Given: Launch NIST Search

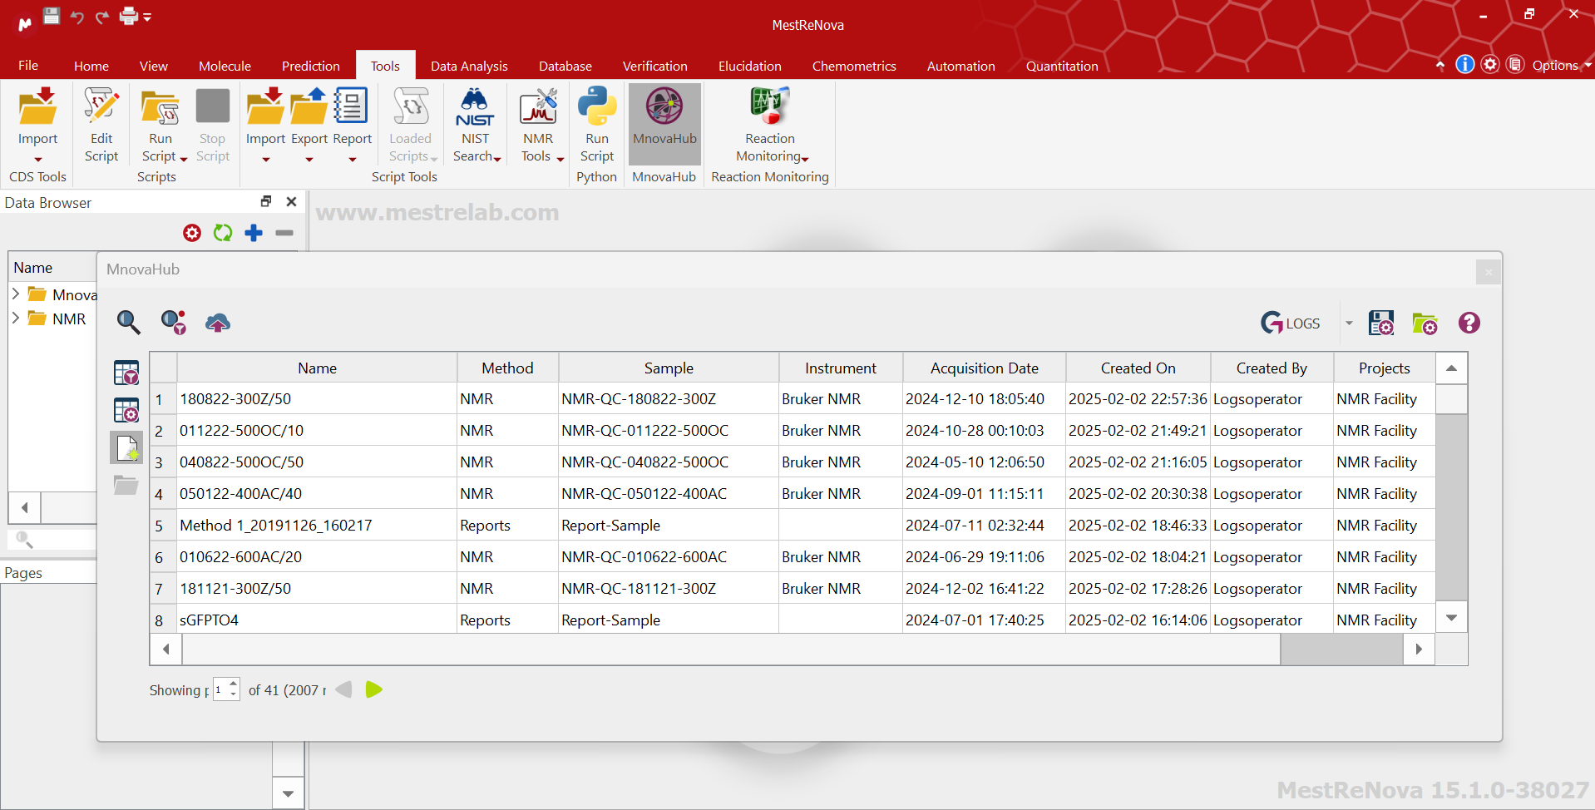Looking at the screenshot, I should (476, 125).
